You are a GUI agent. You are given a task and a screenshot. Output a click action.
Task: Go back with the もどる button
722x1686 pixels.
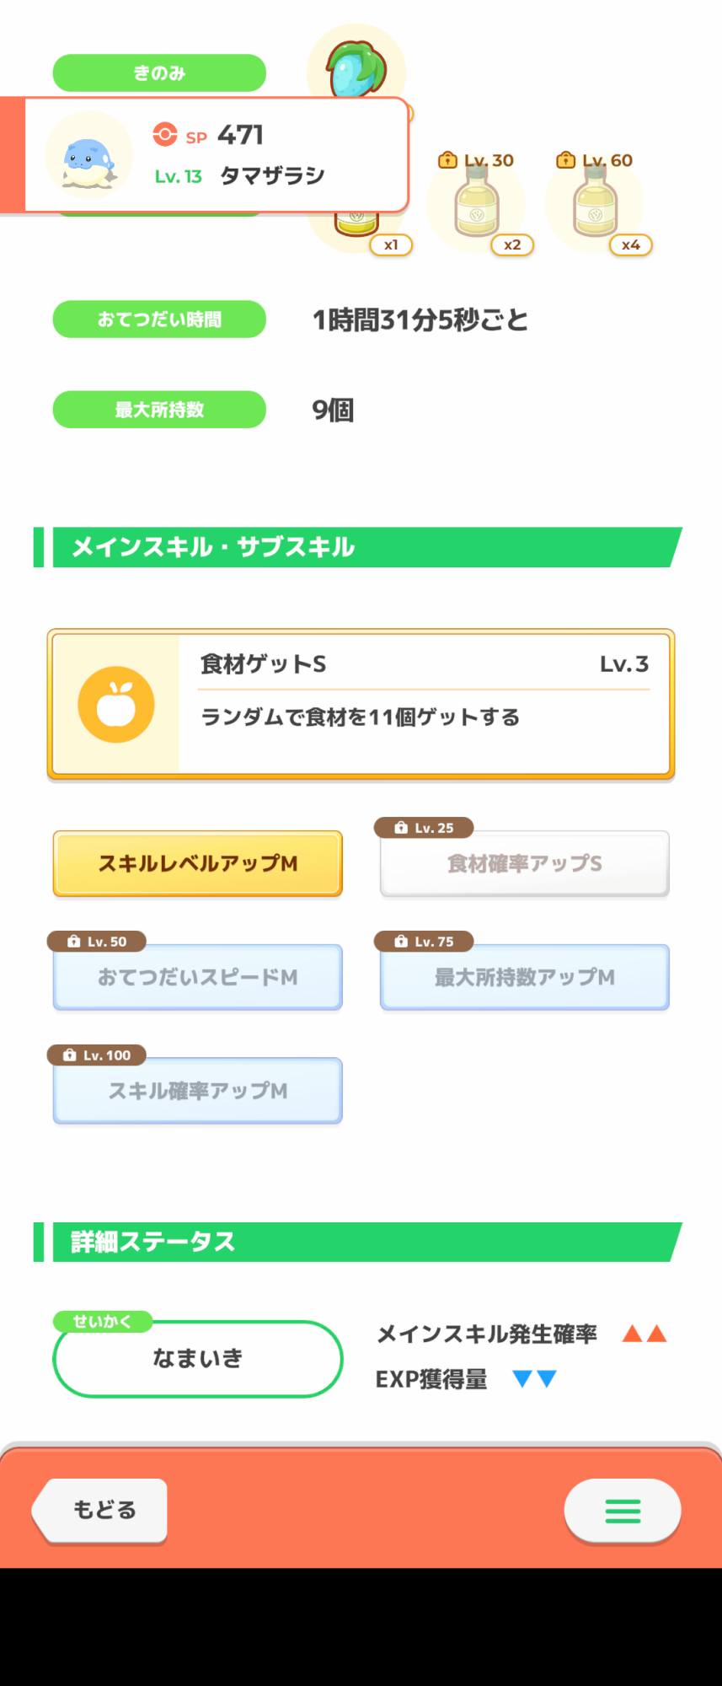[100, 1511]
